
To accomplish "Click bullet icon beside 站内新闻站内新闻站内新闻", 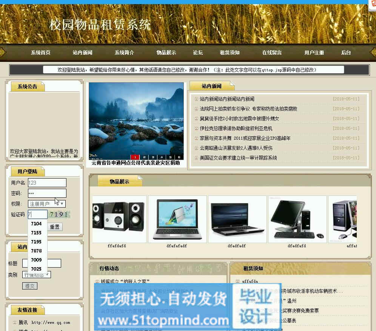I will coord(196,99).
